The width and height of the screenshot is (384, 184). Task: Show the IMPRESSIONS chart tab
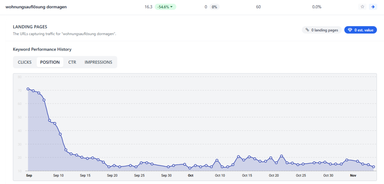pos(98,62)
